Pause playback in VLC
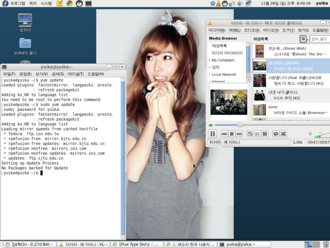Screen dimensions: 330x248 pyautogui.click(x=212, y=134)
